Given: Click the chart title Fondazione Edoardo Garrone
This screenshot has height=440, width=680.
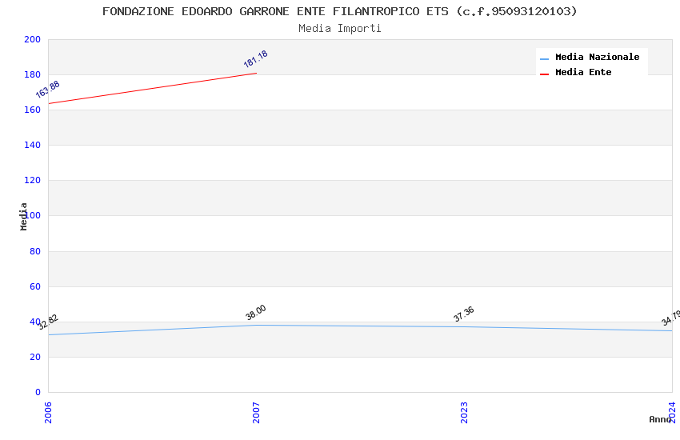Looking at the screenshot, I should [x=339, y=11].
